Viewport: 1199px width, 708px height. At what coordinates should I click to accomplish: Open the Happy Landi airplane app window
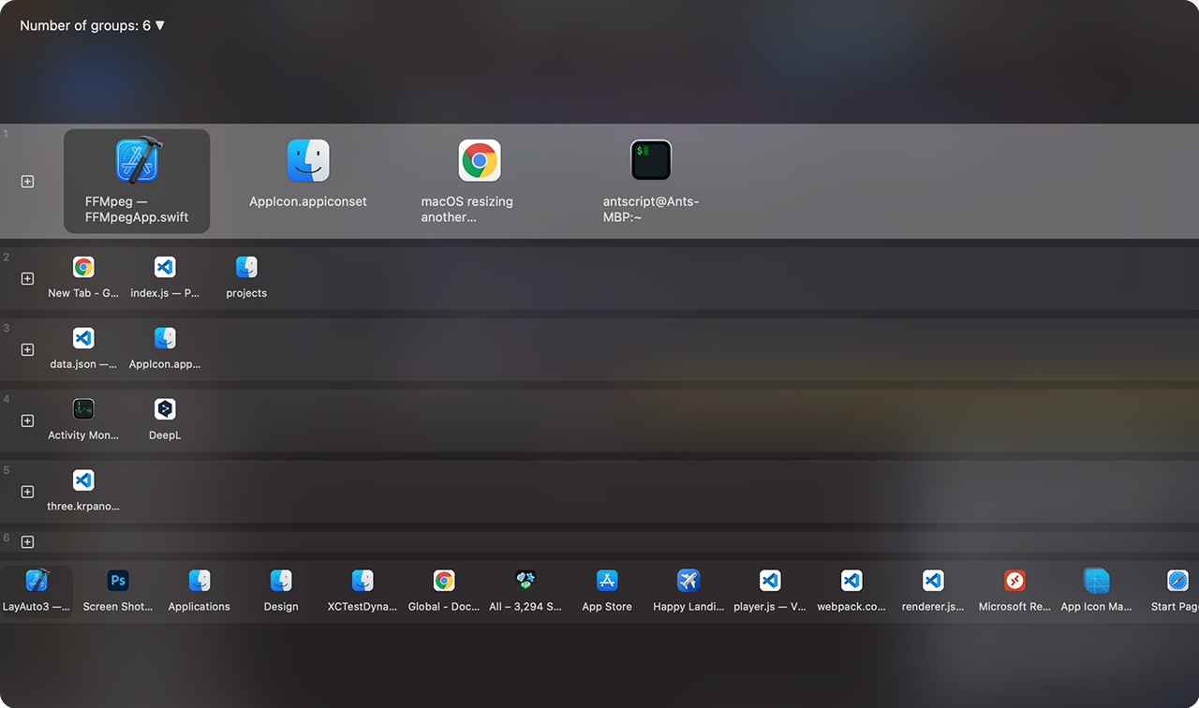[688, 591]
